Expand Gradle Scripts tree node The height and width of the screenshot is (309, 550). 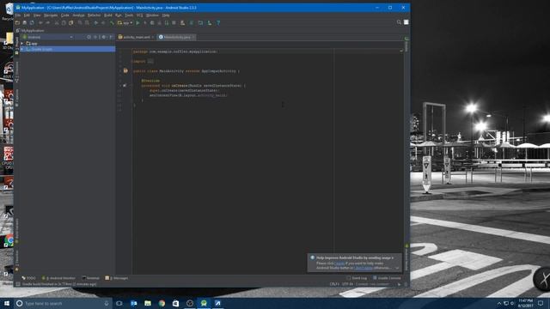(22, 50)
